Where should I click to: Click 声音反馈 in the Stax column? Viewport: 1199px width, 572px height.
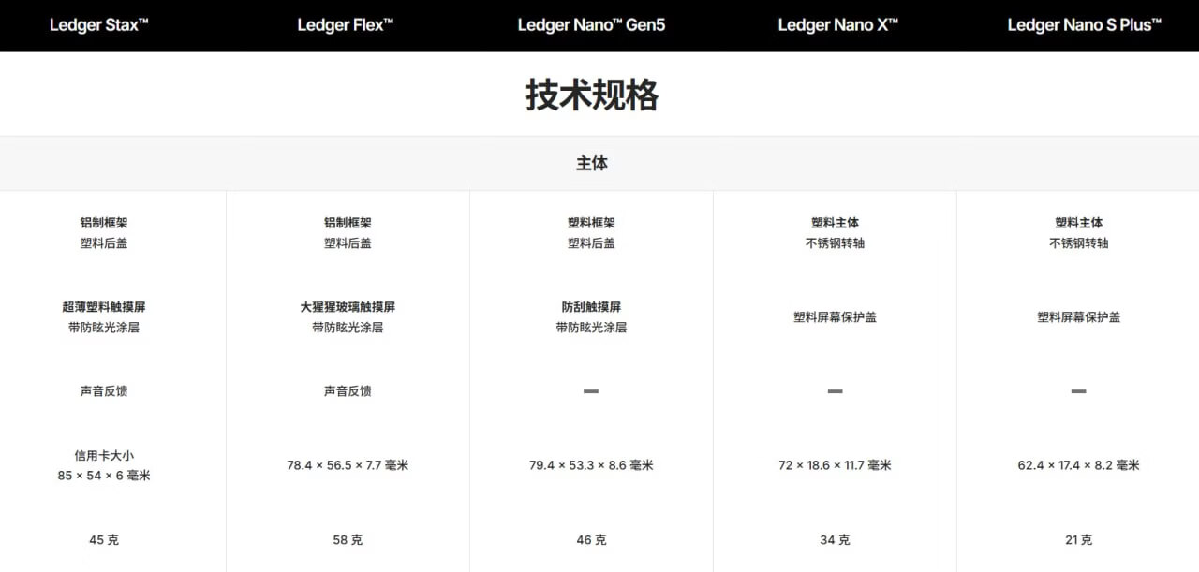click(104, 391)
